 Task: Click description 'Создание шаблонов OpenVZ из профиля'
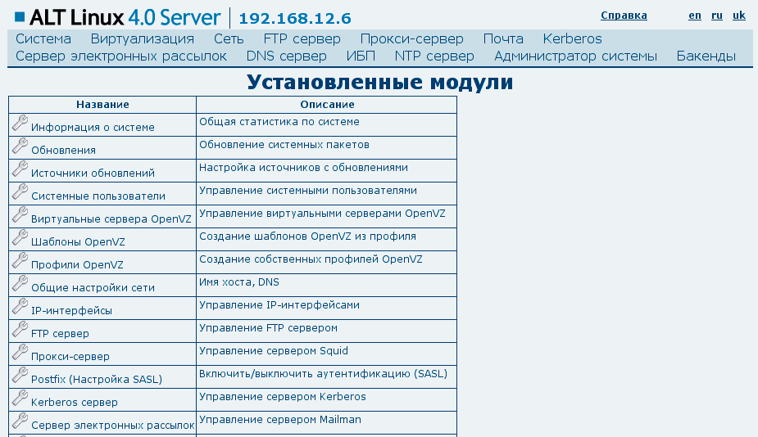307,237
